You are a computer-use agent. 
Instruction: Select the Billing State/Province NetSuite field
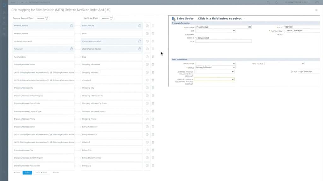112,158
